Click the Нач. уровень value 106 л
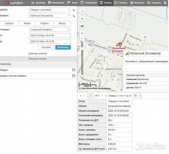Screen dimensions: 169x154 click(111, 125)
